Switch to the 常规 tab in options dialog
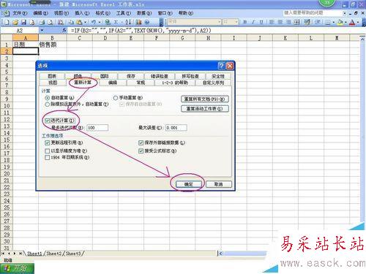 (x=141, y=83)
